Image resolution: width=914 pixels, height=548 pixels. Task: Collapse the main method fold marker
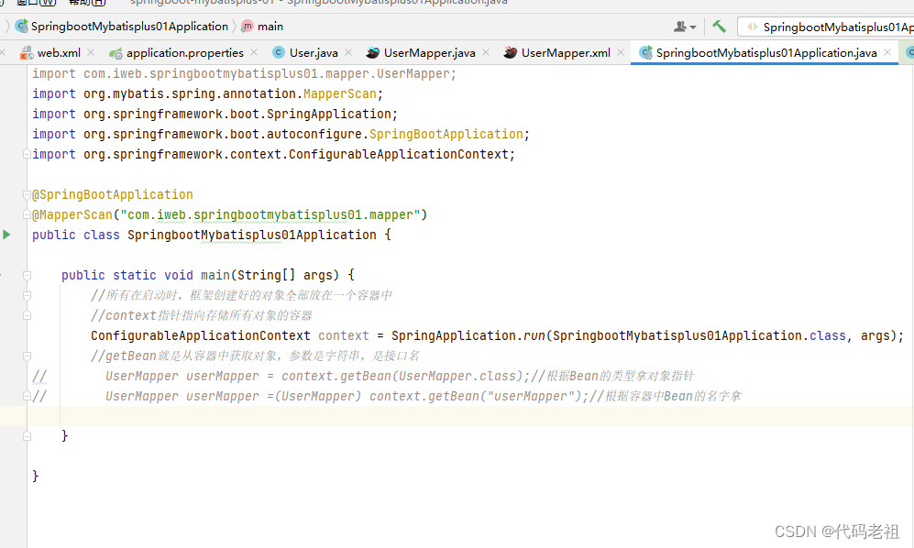[x=27, y=275]
